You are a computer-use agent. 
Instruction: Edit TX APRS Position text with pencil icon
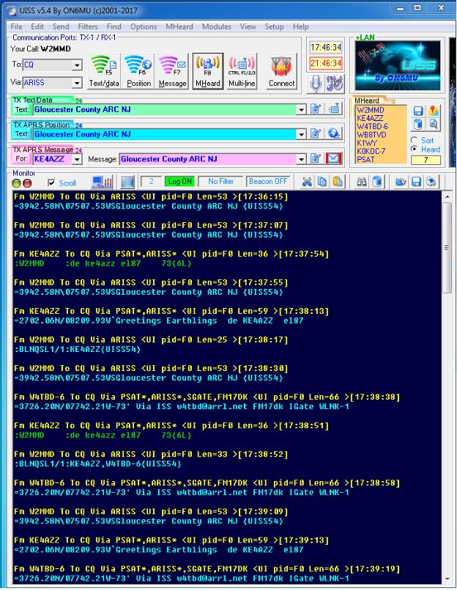[x=316, y=133]
